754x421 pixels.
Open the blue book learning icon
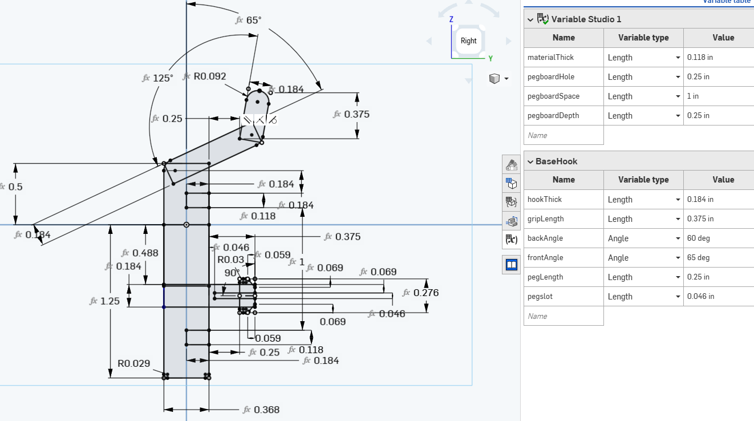click(x=512, y=265)
